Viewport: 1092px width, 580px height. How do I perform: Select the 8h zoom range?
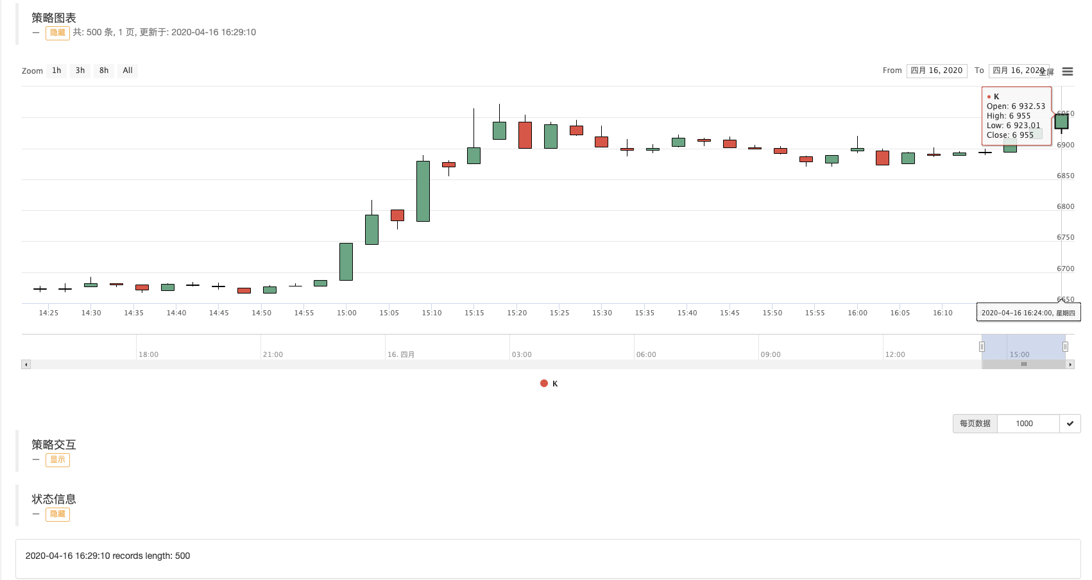click(104, 70)
